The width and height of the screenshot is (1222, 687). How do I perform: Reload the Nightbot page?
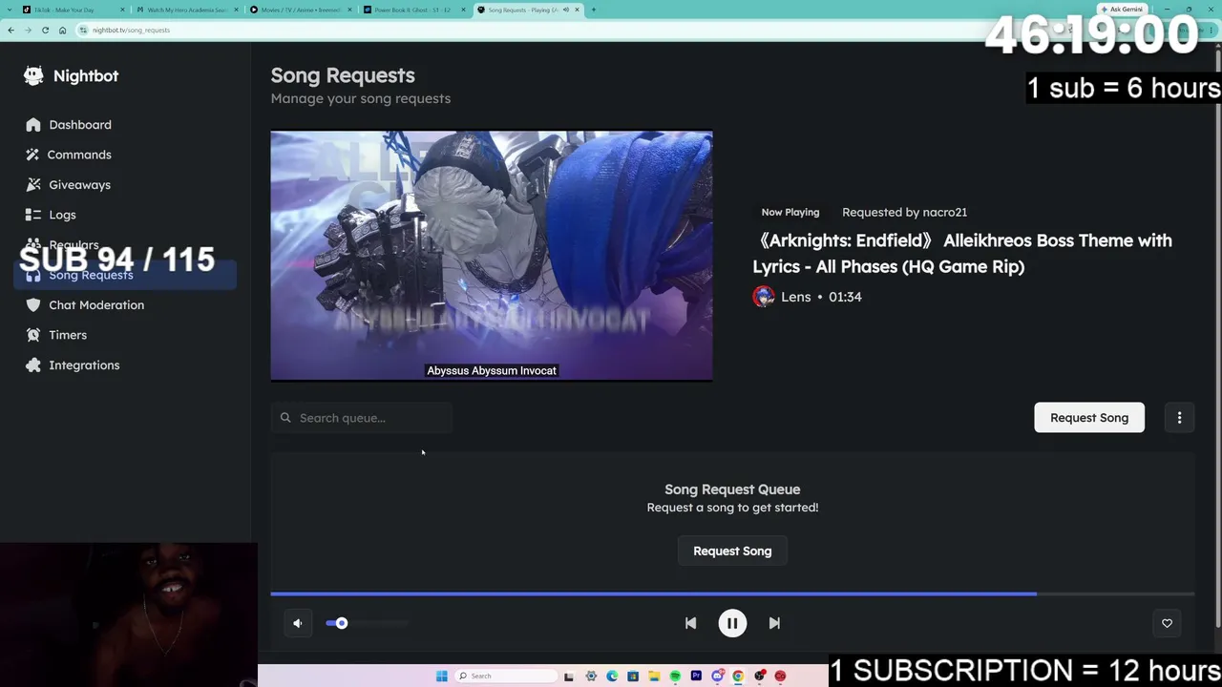[45, 30]
